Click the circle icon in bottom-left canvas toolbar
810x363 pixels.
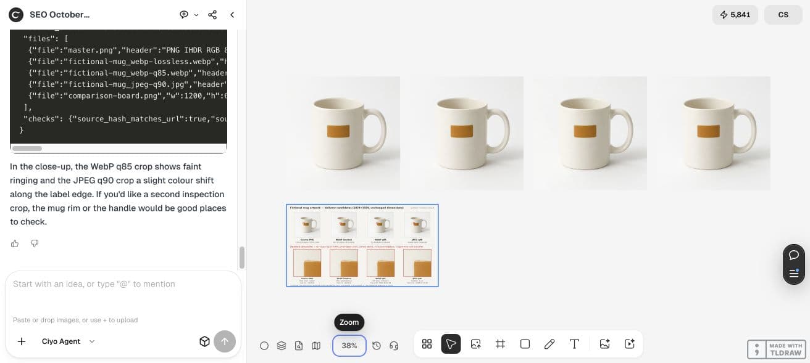tap(264, 346)
